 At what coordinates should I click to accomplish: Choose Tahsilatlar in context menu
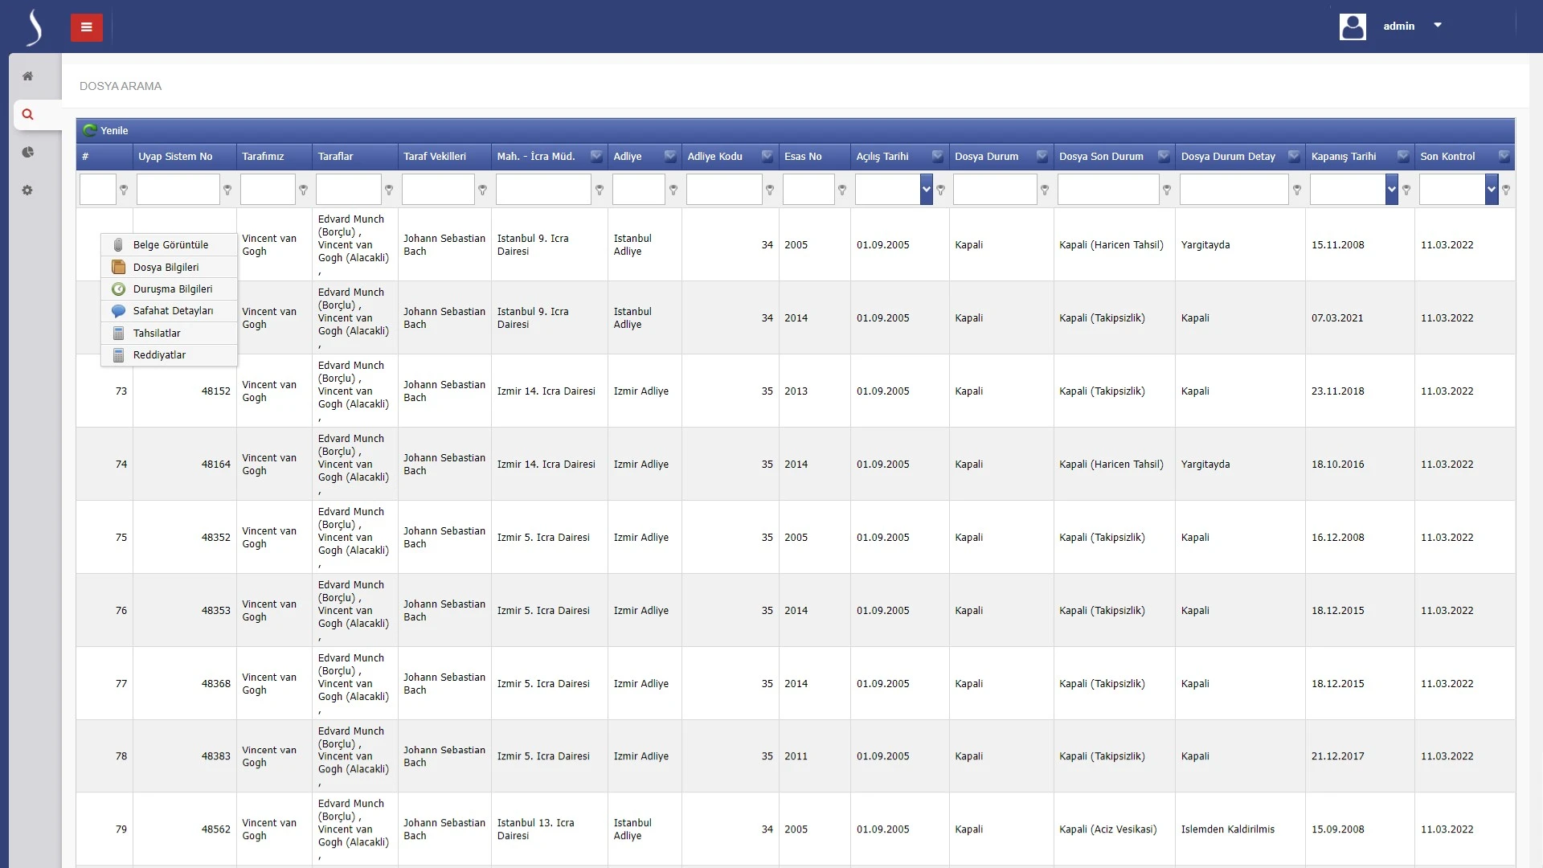point(157,334)
